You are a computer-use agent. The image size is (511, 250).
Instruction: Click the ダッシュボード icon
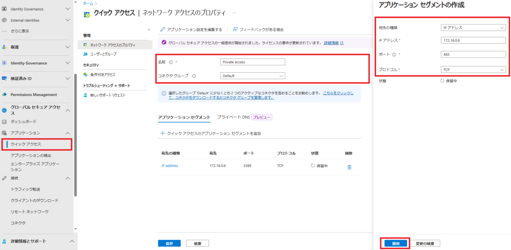(4, 122)
